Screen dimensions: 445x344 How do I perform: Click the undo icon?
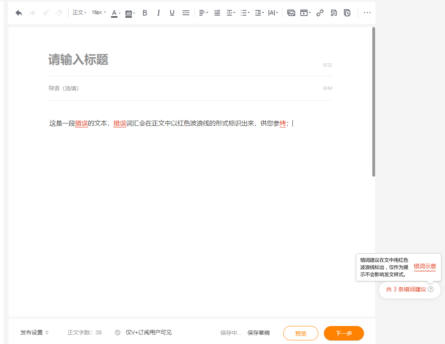click(x=18, y=12)
